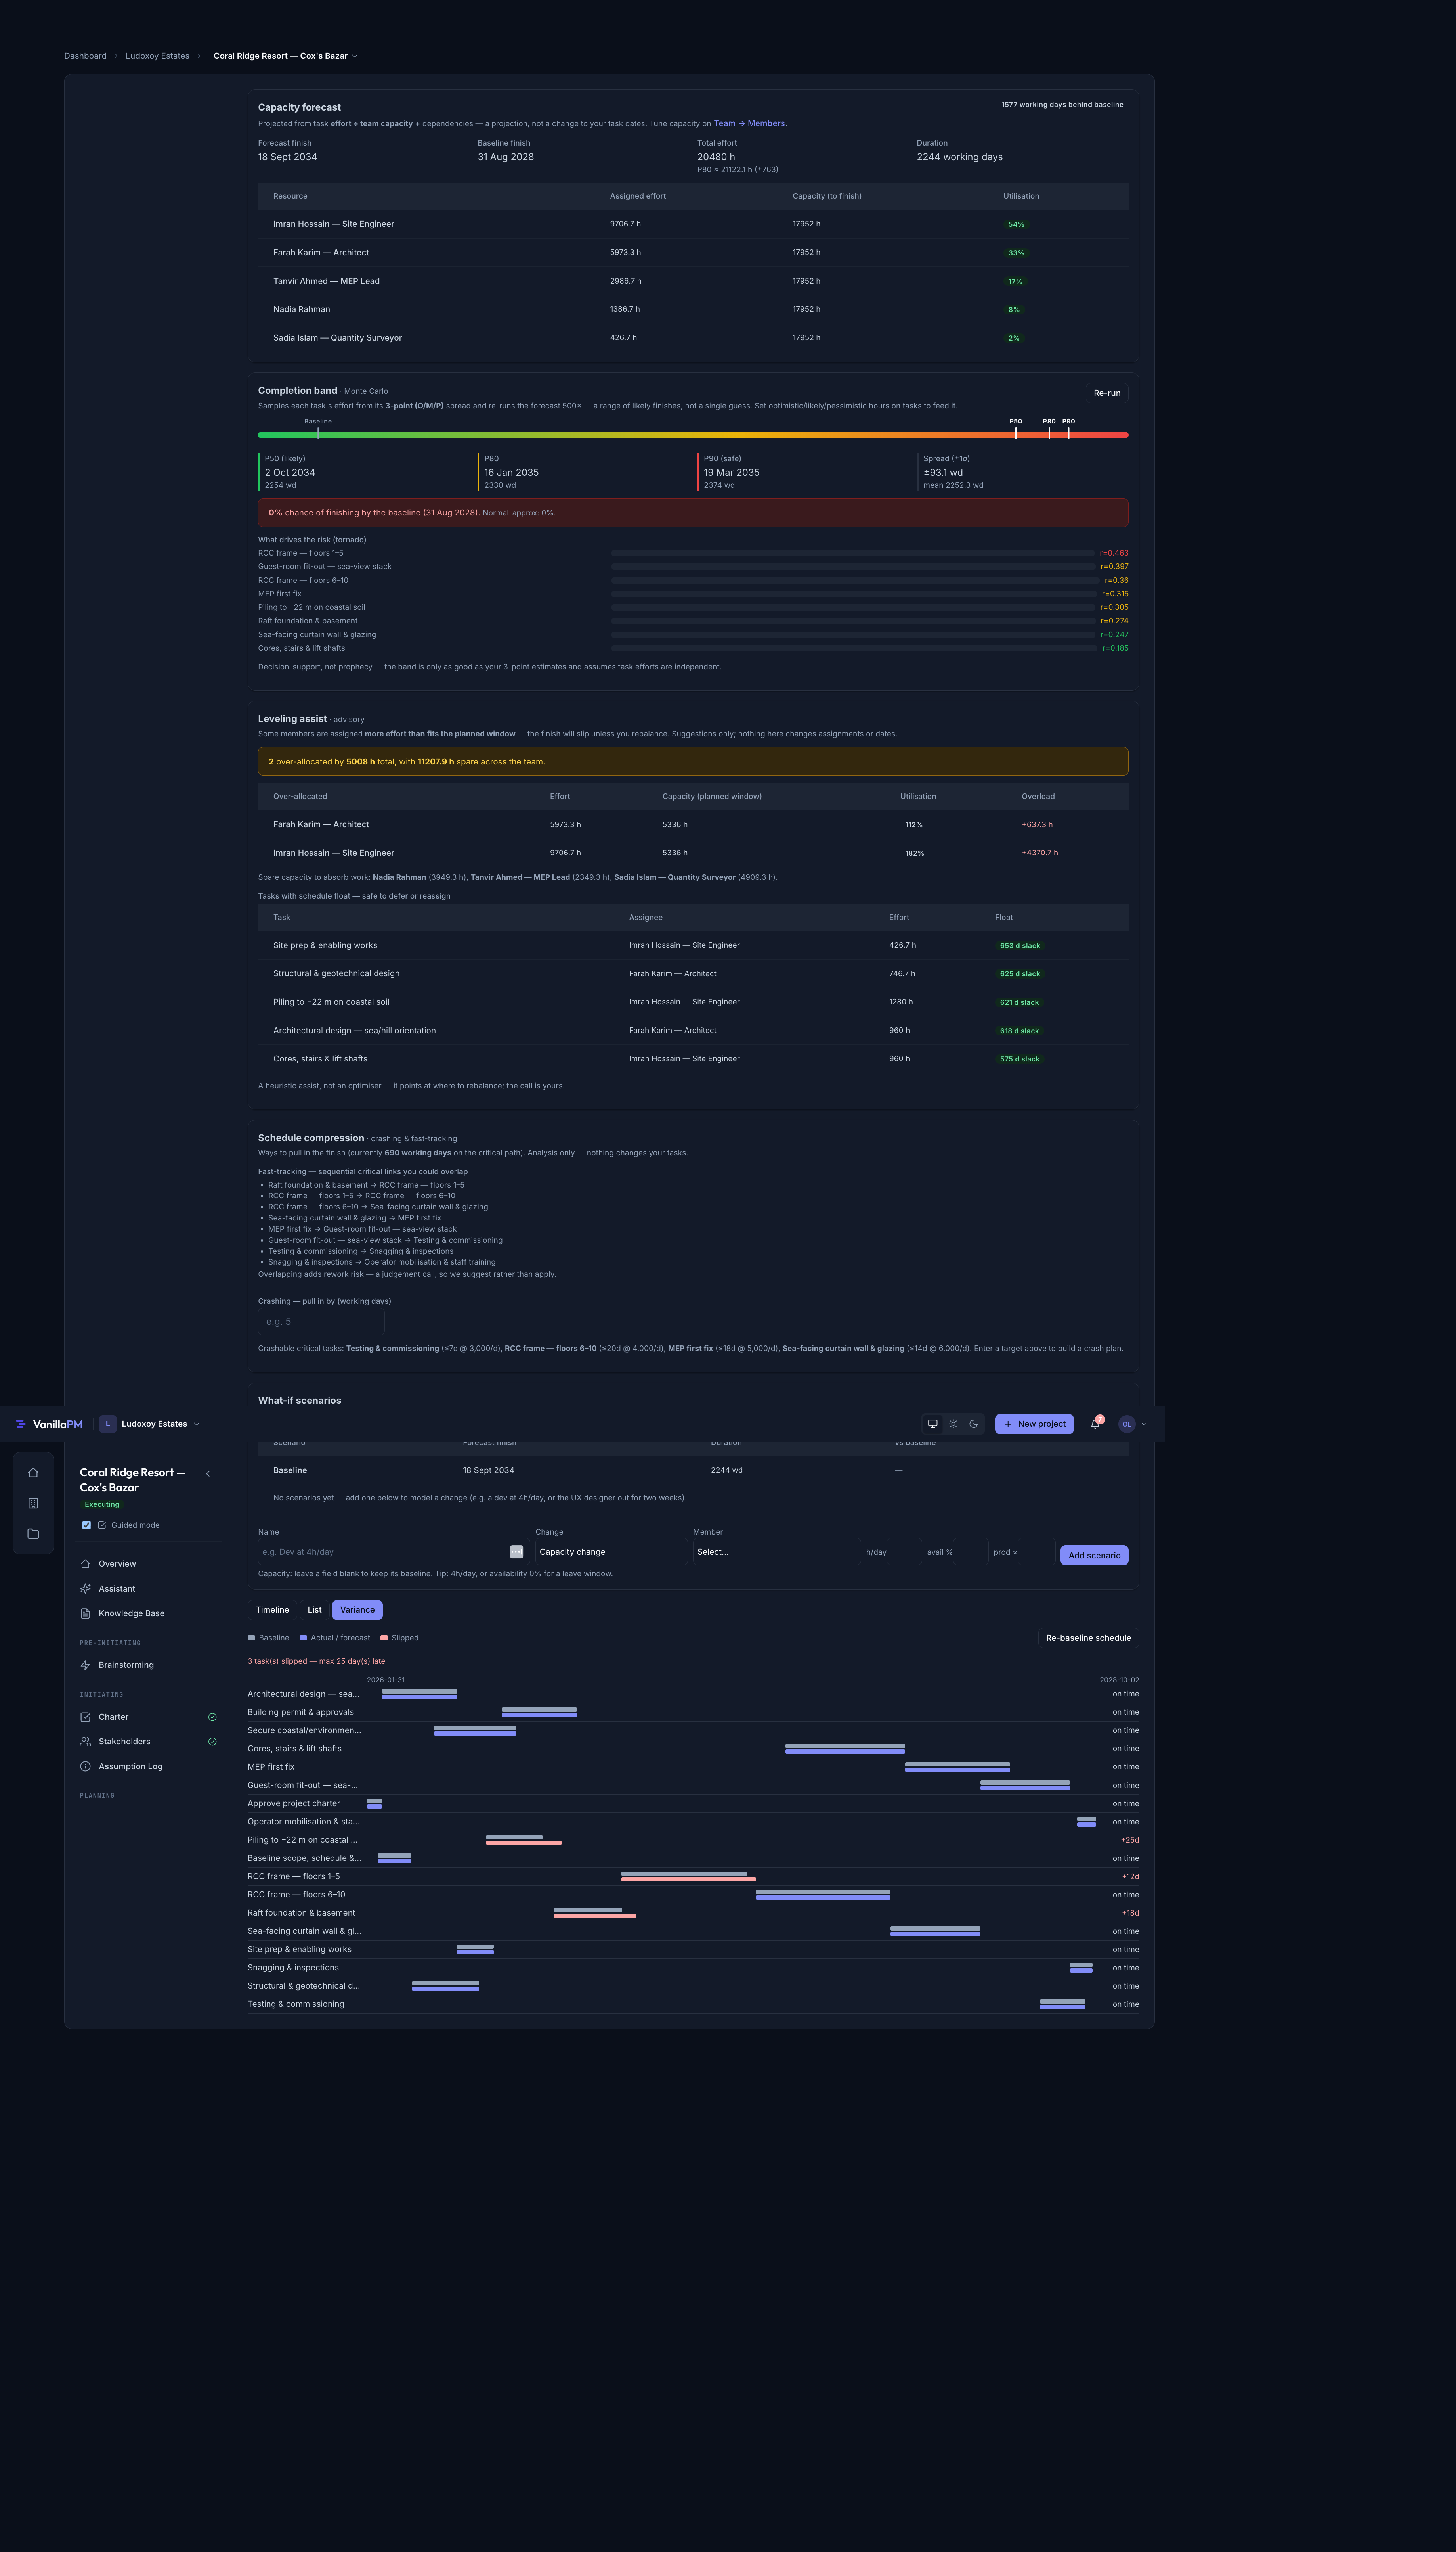Open the user menu chevron beside avatar
Screen dimensions: 1456x2552
1144,1424
